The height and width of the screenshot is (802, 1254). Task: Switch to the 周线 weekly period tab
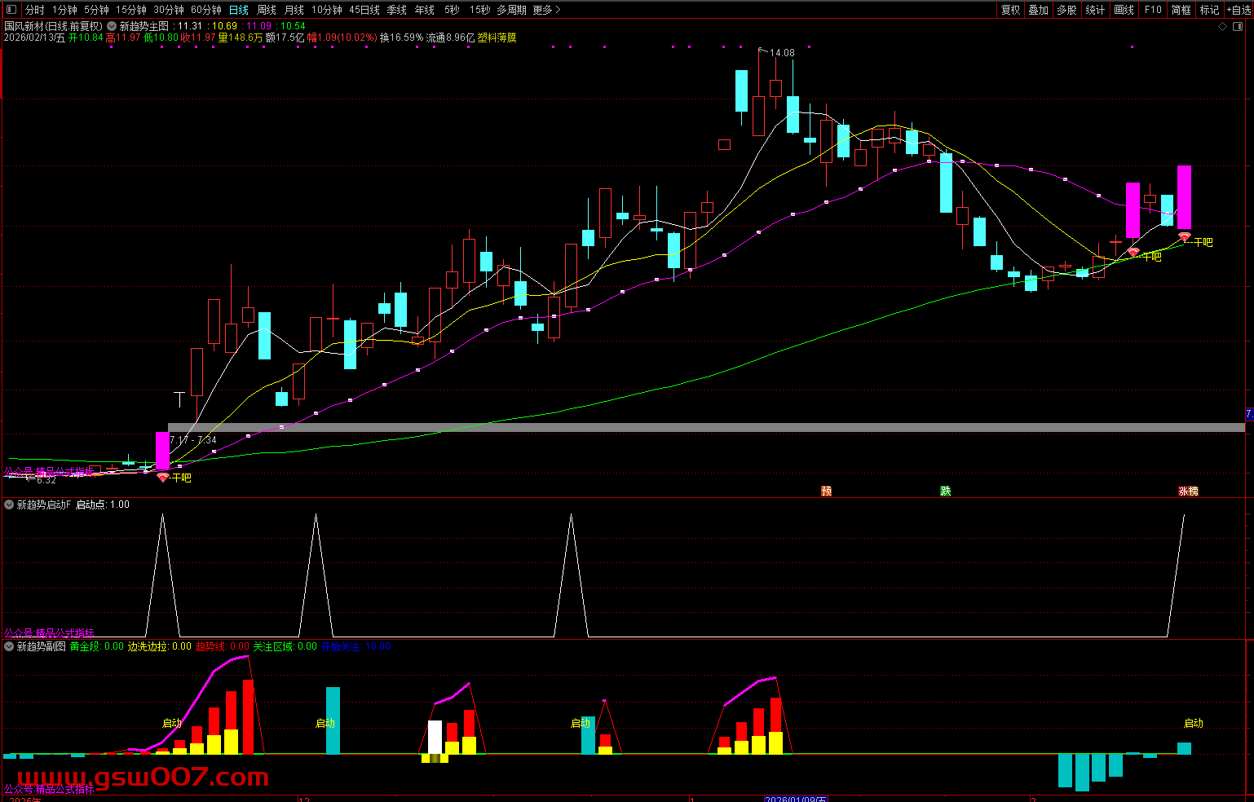267,10
